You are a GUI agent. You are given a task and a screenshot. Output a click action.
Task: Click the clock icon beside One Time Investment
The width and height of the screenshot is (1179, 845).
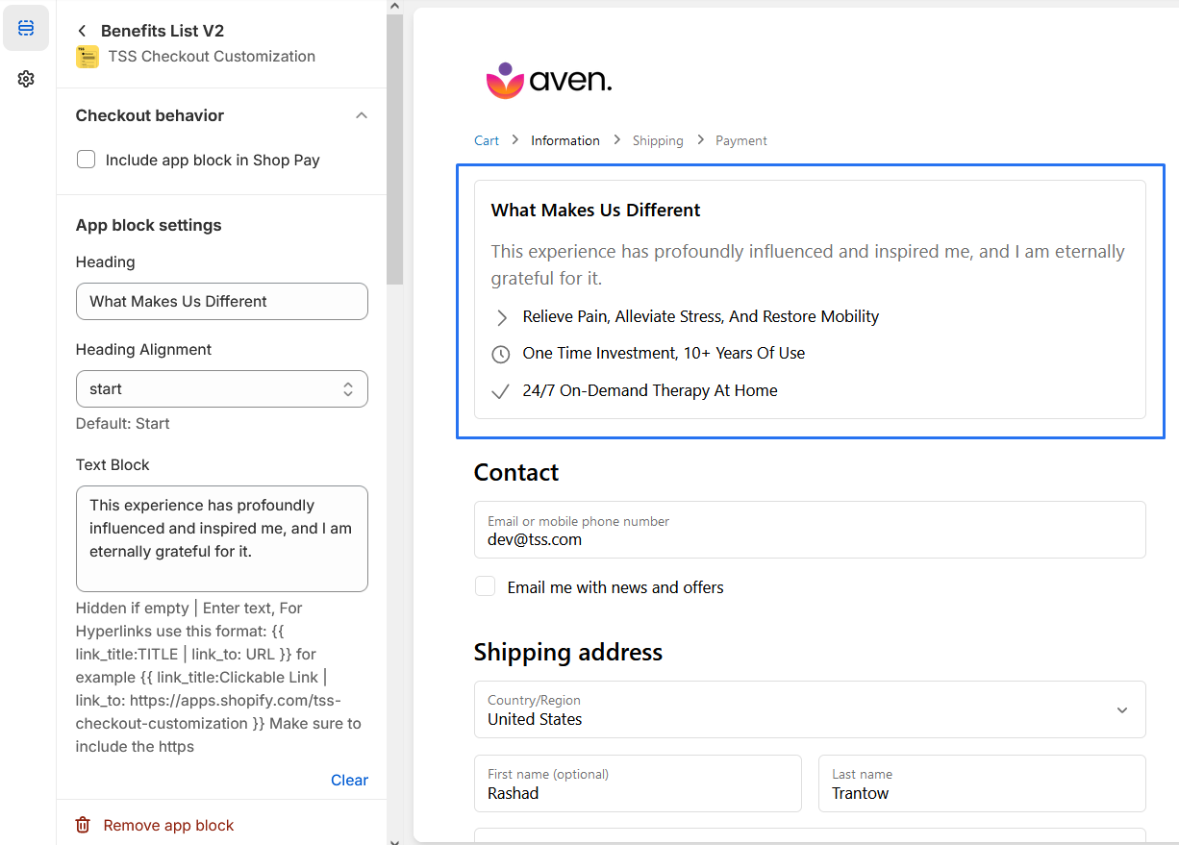500,354
